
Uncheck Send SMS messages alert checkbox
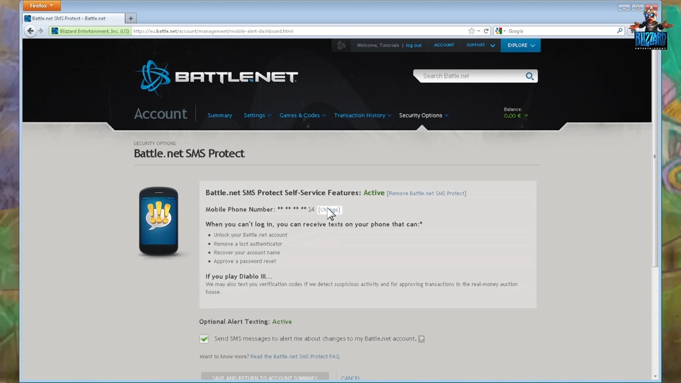(x=204, y=339)
